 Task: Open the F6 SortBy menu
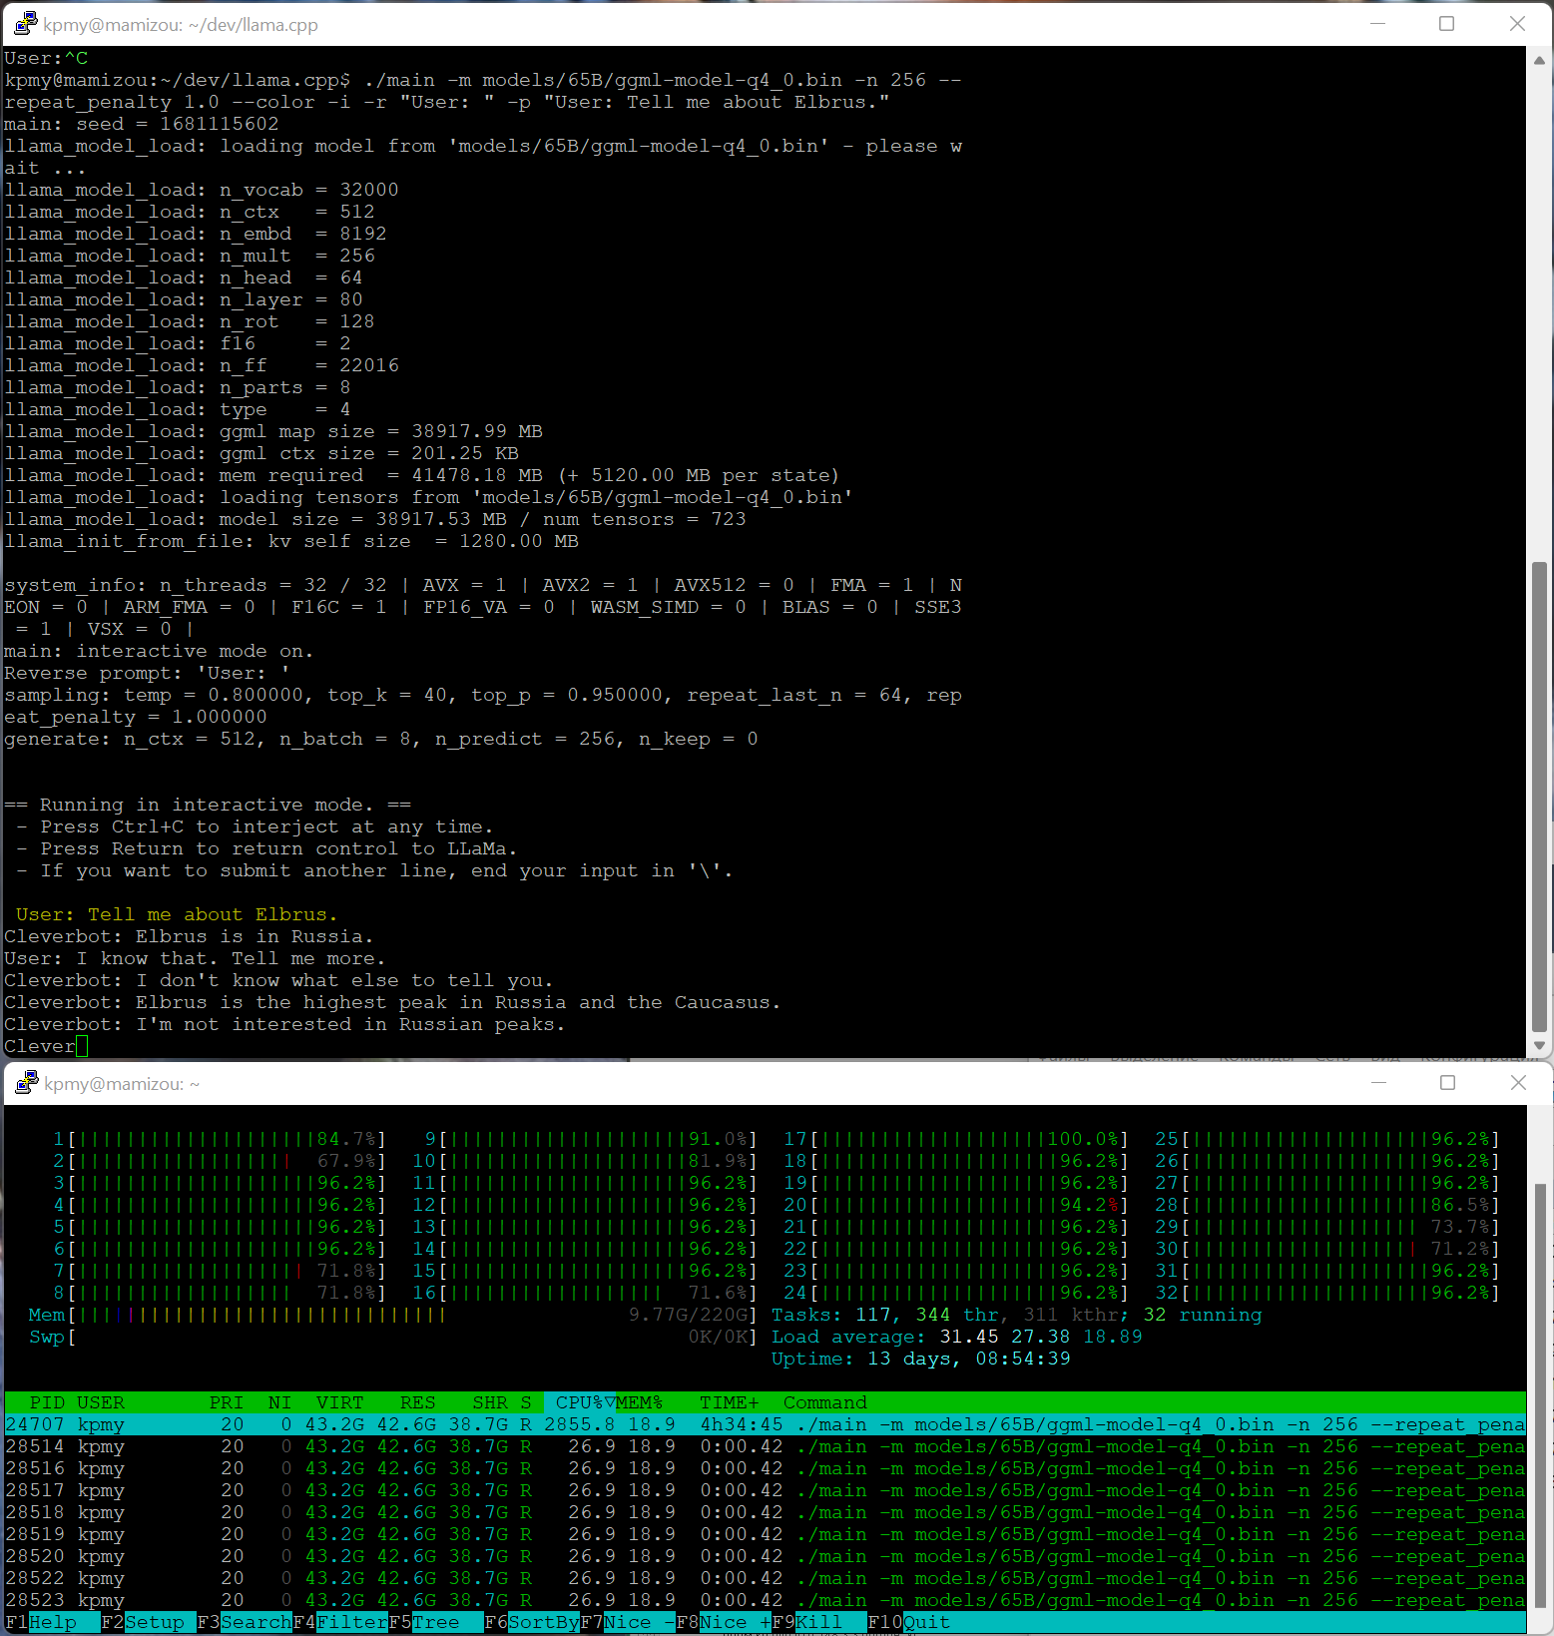[532, 1622]
